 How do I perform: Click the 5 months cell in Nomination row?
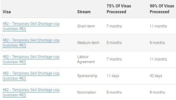[x=114, y=92]
